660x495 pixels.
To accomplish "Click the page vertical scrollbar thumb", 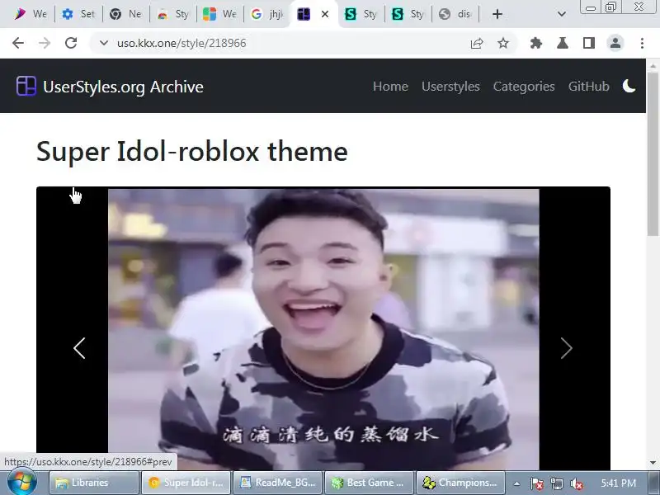I will pos(653,153).
